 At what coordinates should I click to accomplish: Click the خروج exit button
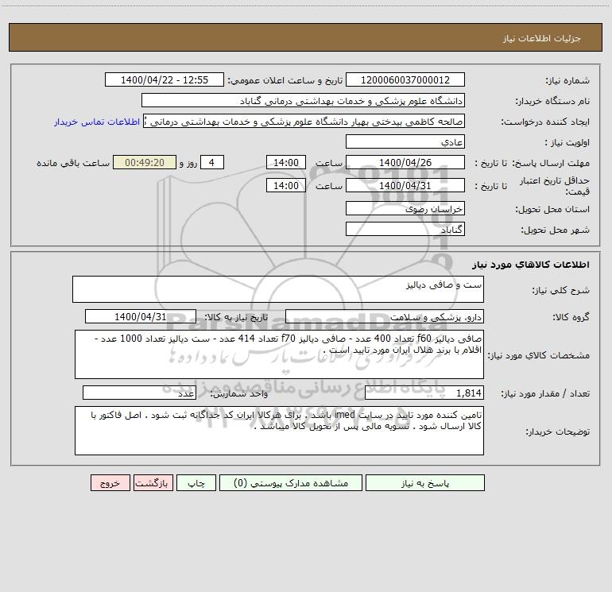pos(110,483)
